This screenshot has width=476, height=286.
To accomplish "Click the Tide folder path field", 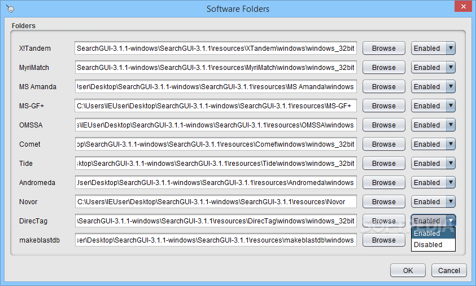I will (x=216, y=164).
